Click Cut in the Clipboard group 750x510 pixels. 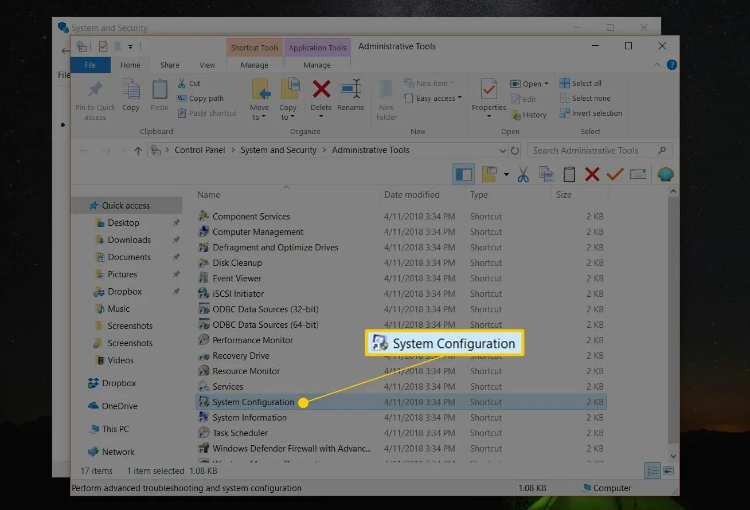189,83
